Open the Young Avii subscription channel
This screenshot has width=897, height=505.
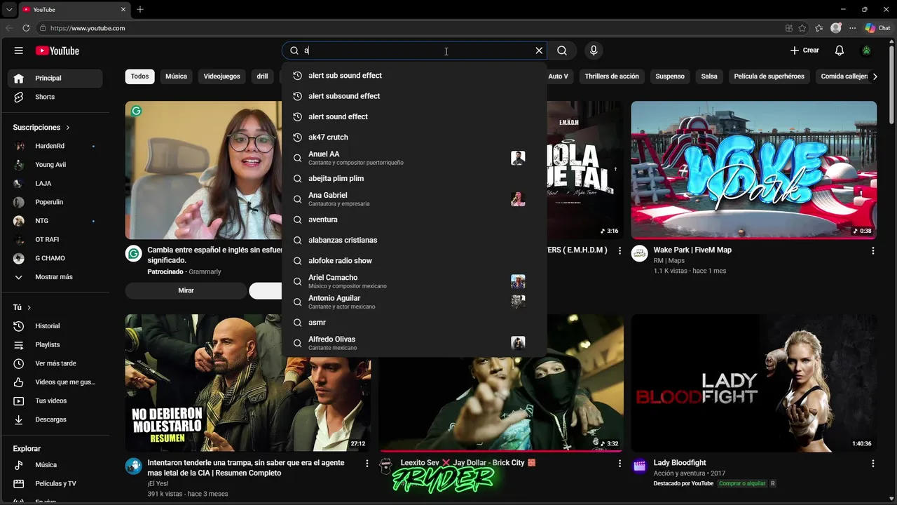click(x=55, y=165)
